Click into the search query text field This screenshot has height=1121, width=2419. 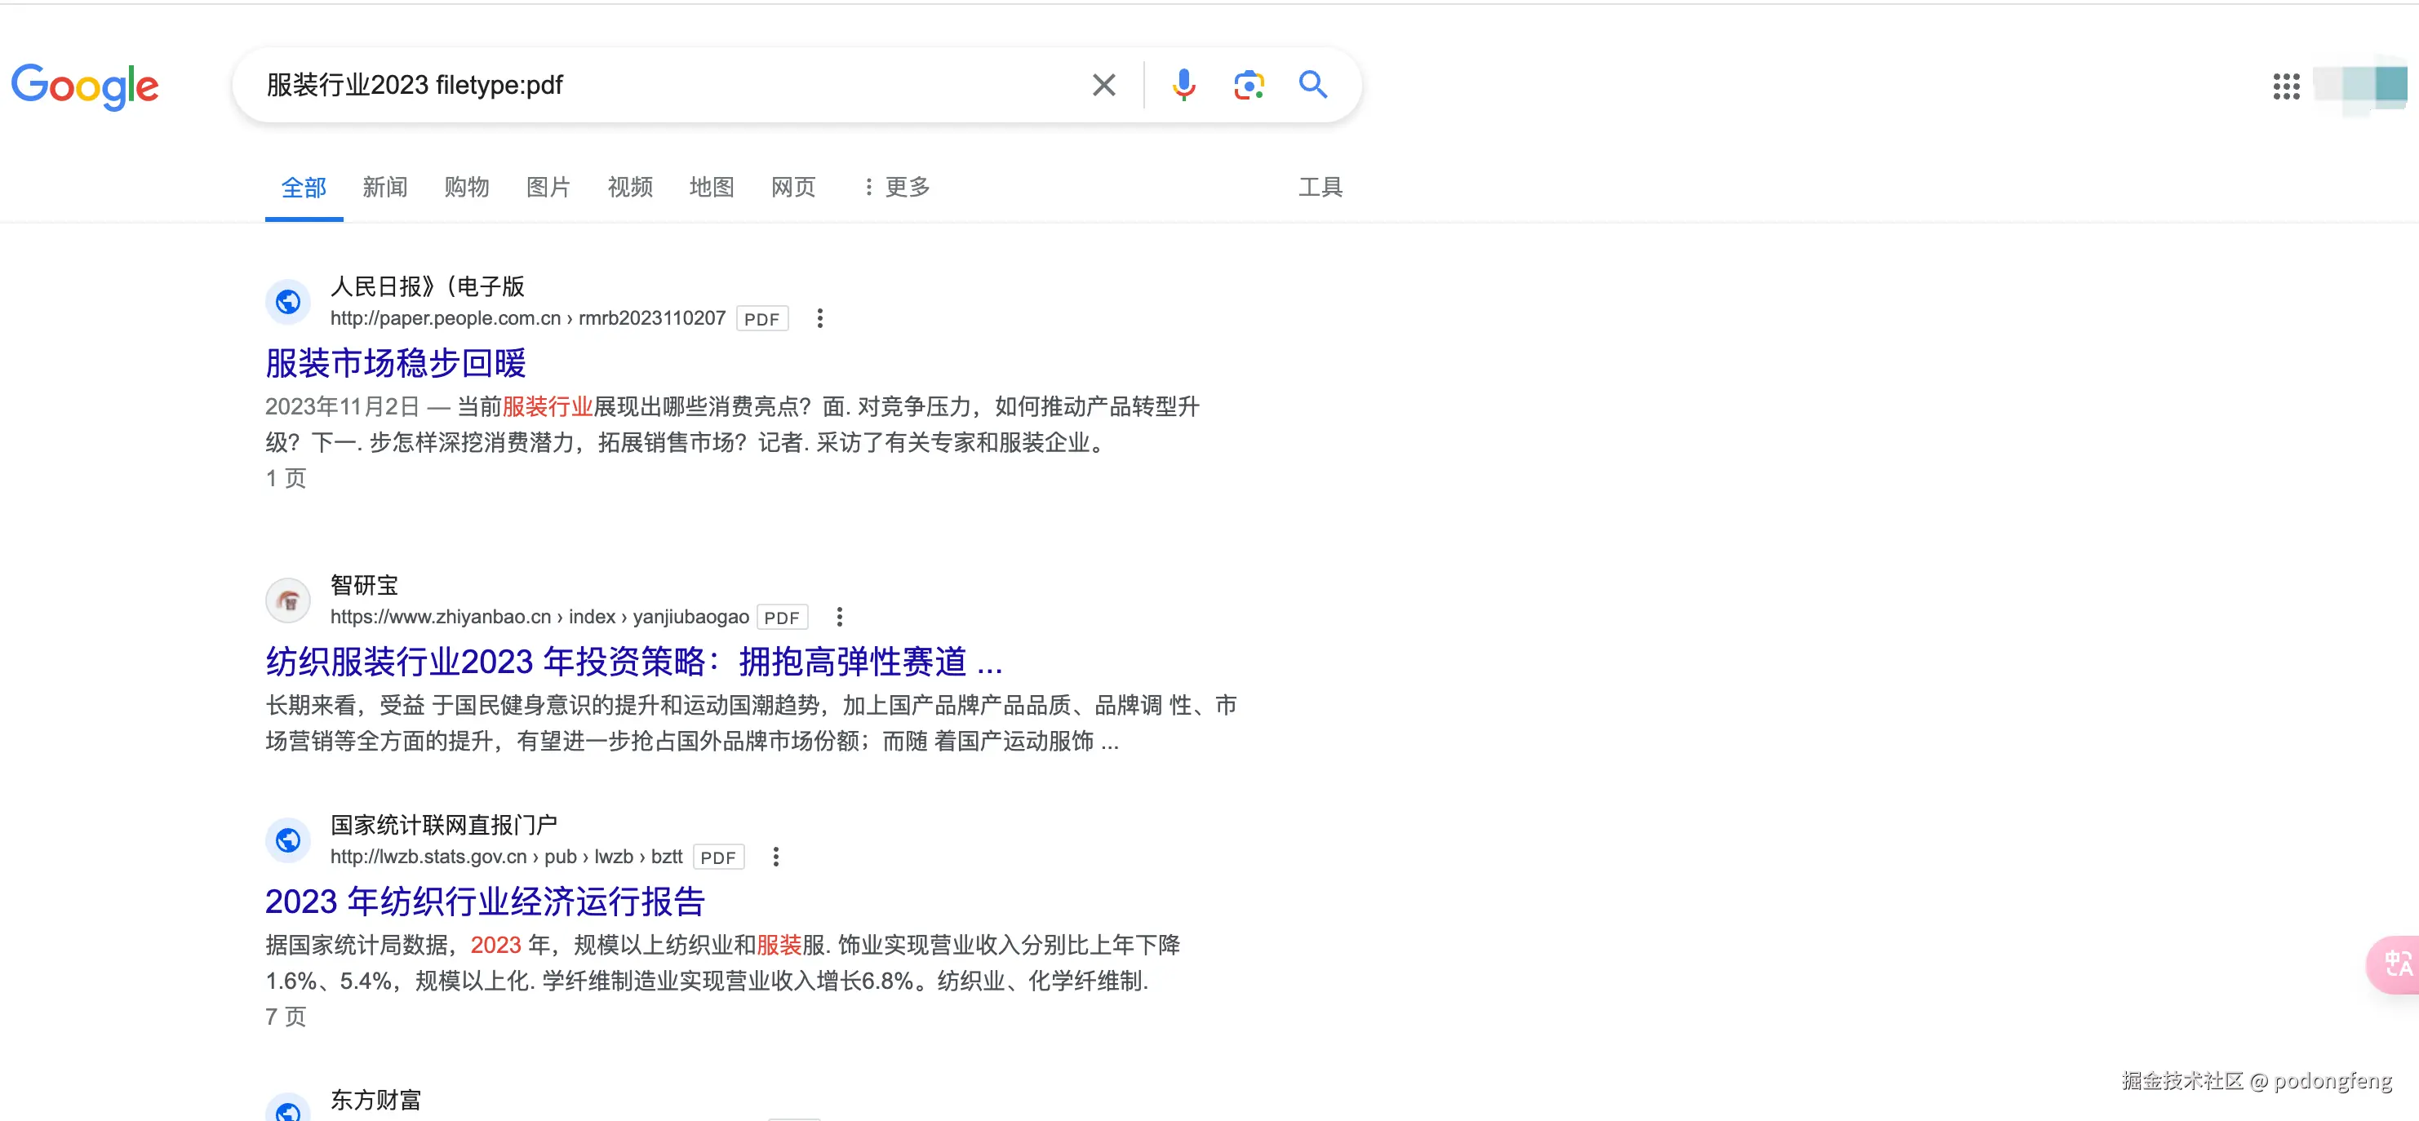[657, 86]
